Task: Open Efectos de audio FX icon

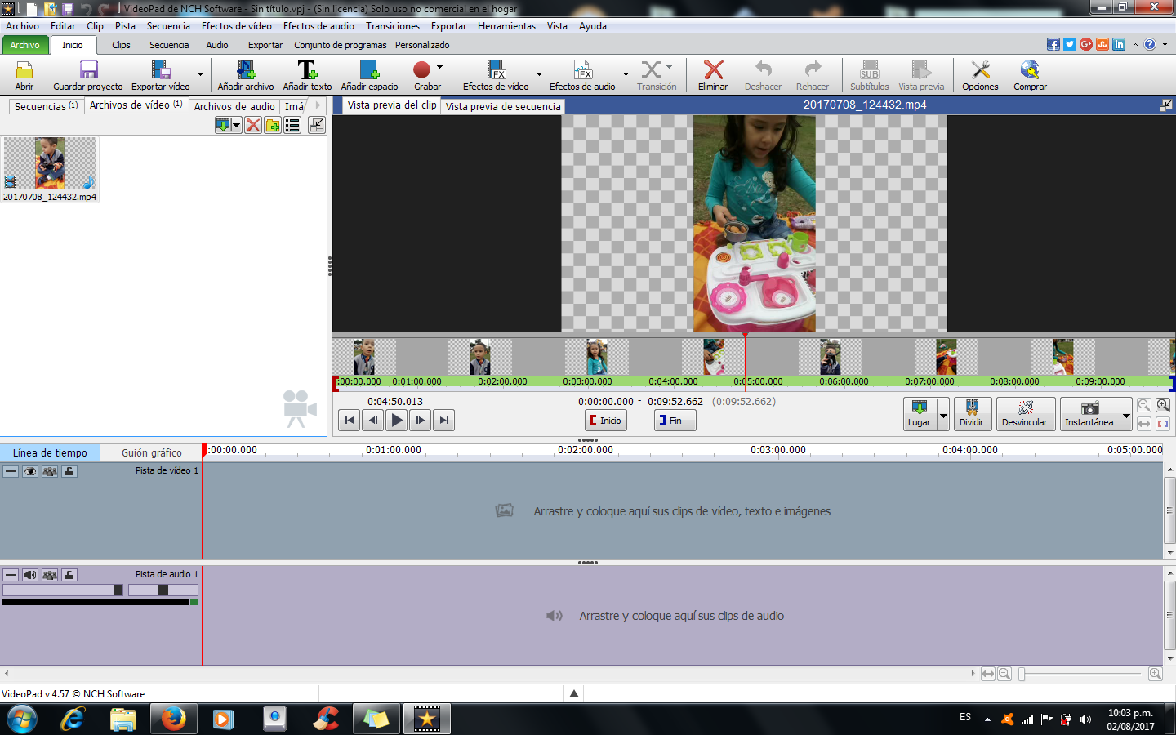Action: click(x=582, y=70)
